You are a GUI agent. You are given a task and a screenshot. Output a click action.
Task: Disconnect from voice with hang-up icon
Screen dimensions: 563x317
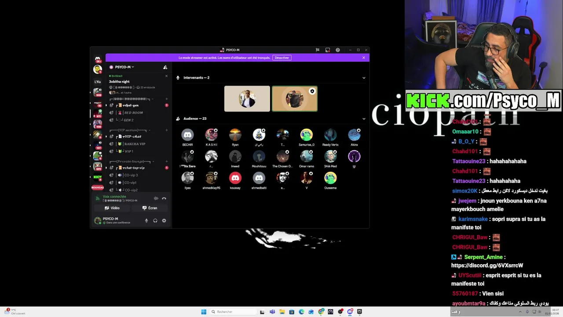click(x=164, y=198)
